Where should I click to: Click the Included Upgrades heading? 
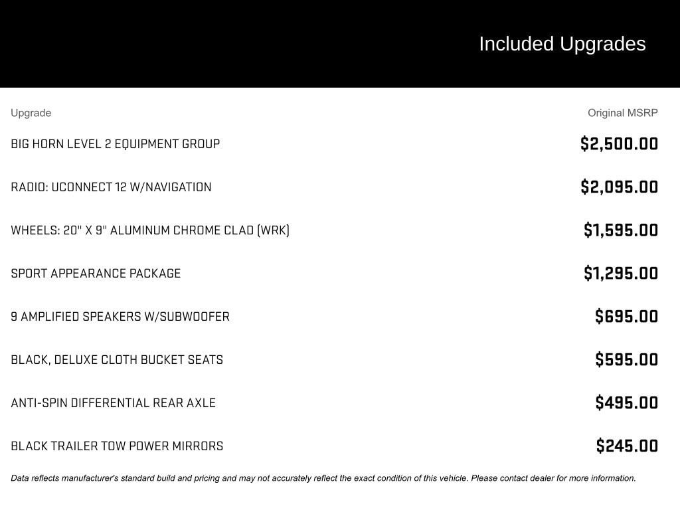pyautogui.click(x=562, y=44)
